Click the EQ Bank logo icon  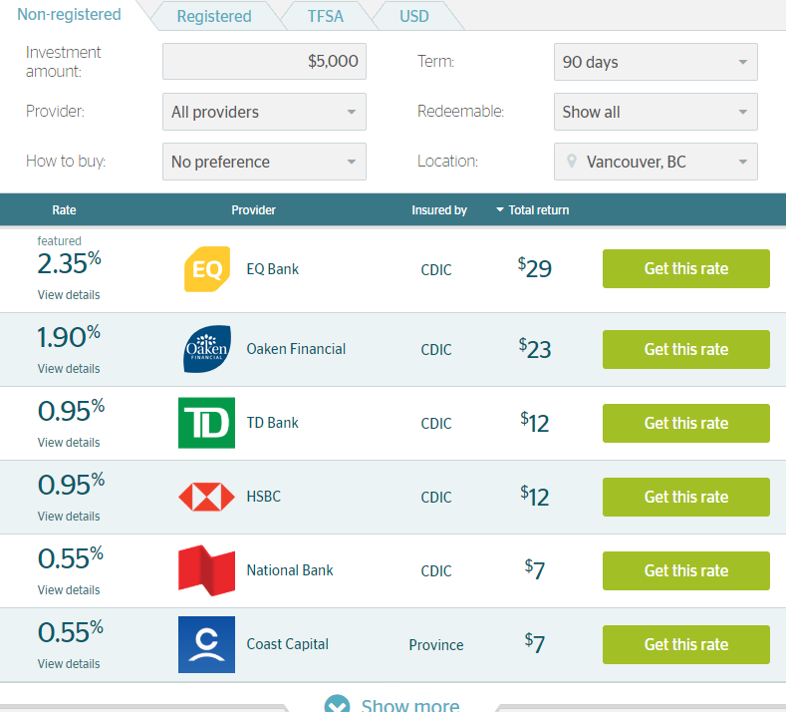(207, 269)
